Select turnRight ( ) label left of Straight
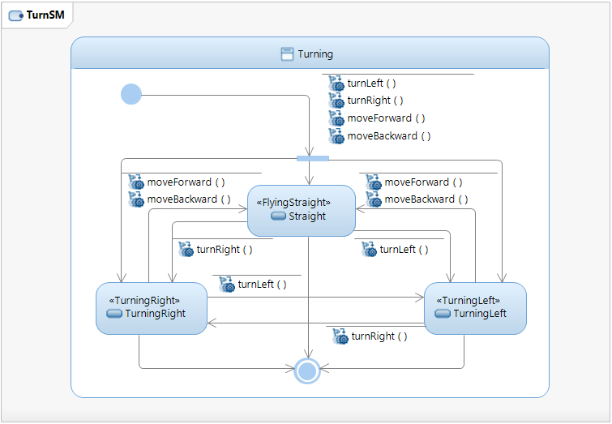Viewport: 612px width, 424px height. [225, 249]
